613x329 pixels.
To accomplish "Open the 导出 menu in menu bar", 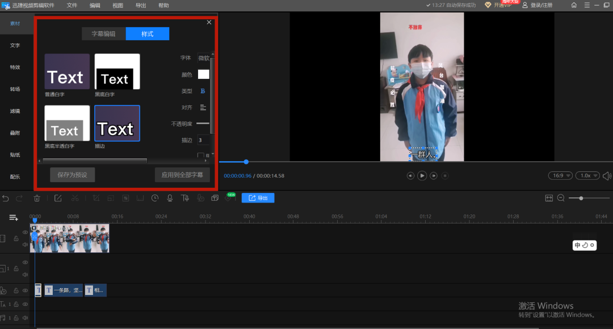I will [x=141, y=6].
